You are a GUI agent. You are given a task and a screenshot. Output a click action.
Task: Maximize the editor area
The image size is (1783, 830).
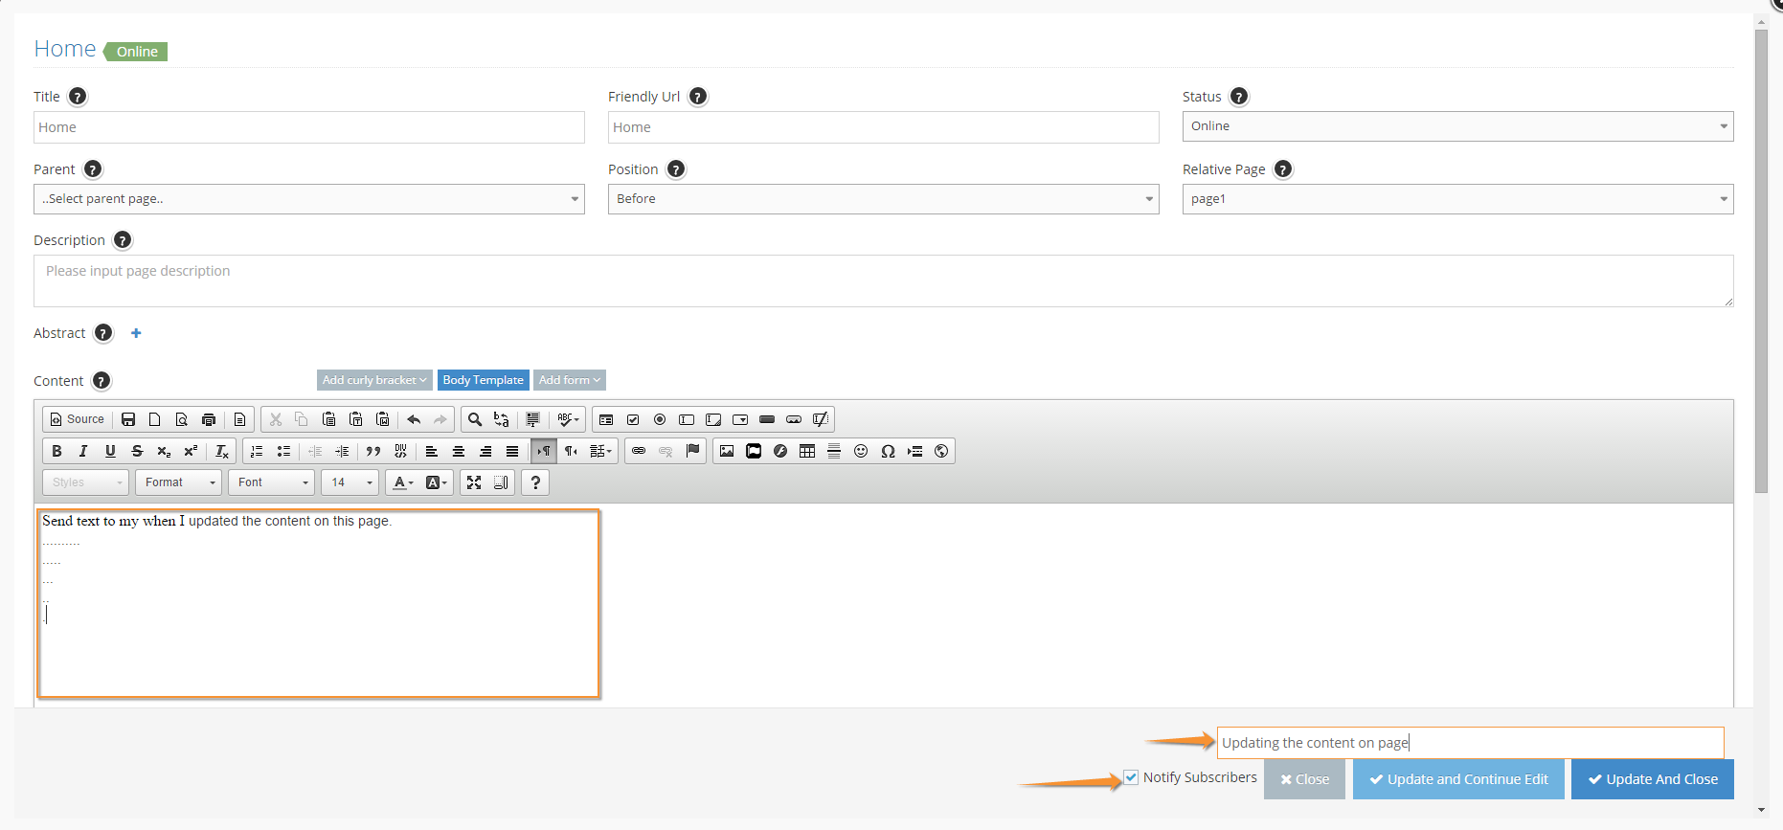(x=474, y=482)
